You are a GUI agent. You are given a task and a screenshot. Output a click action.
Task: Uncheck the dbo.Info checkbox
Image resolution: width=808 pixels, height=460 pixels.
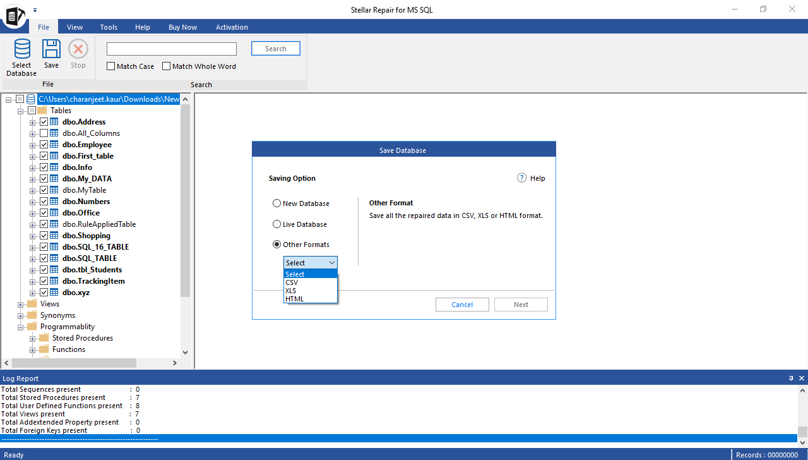44,167
